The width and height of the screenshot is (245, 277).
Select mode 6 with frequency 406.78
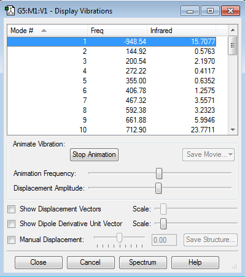coord(112,91)
